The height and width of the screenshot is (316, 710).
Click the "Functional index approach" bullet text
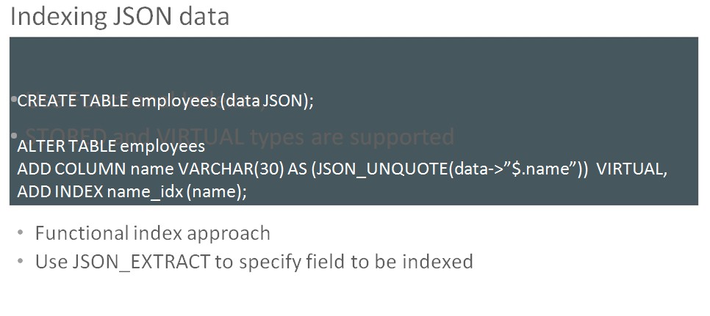click(153, 234)
